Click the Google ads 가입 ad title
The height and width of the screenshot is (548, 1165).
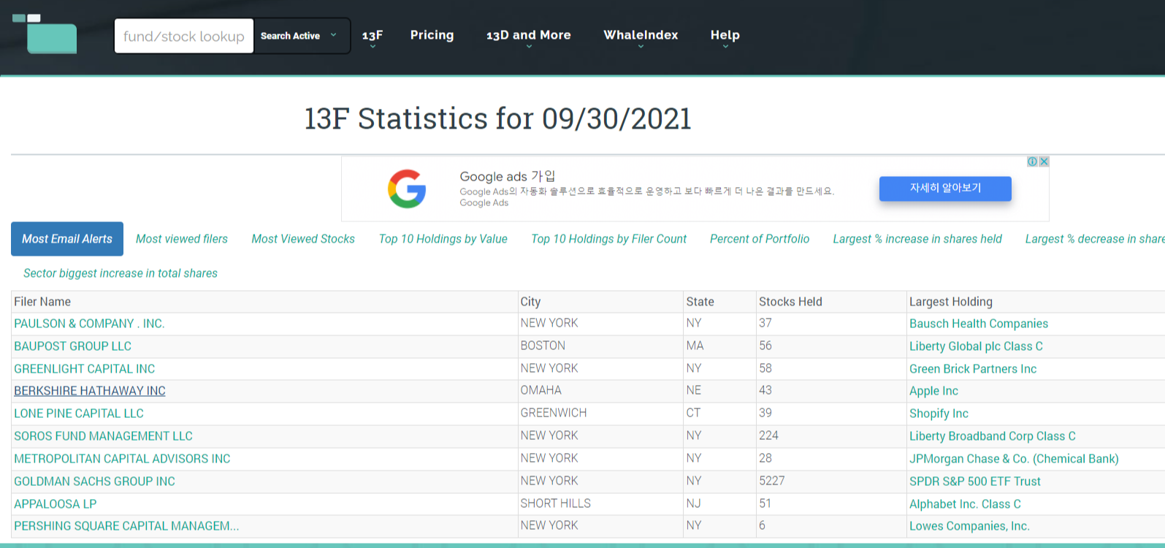click(508, 176)
